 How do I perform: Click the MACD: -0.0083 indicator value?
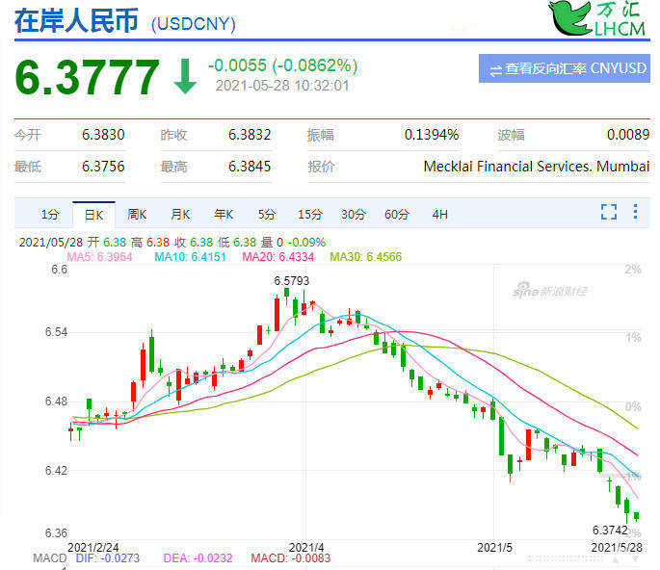point(290,558)
